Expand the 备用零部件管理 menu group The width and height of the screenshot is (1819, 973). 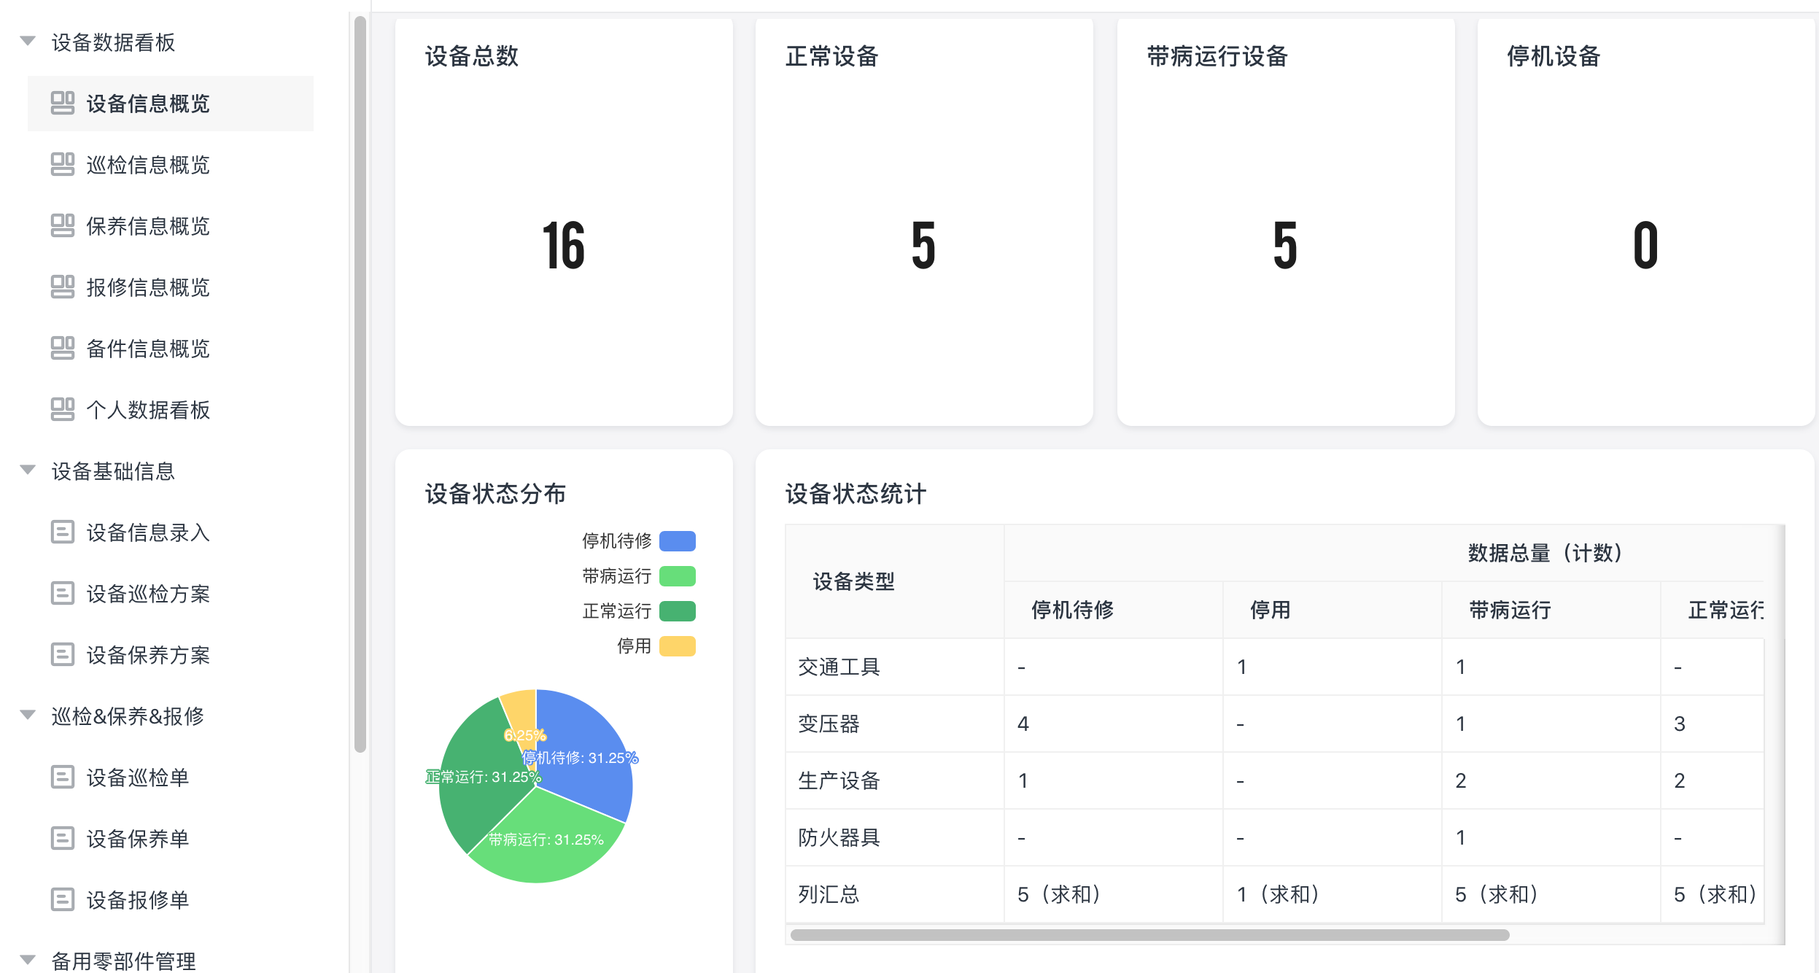coord(28,960)
